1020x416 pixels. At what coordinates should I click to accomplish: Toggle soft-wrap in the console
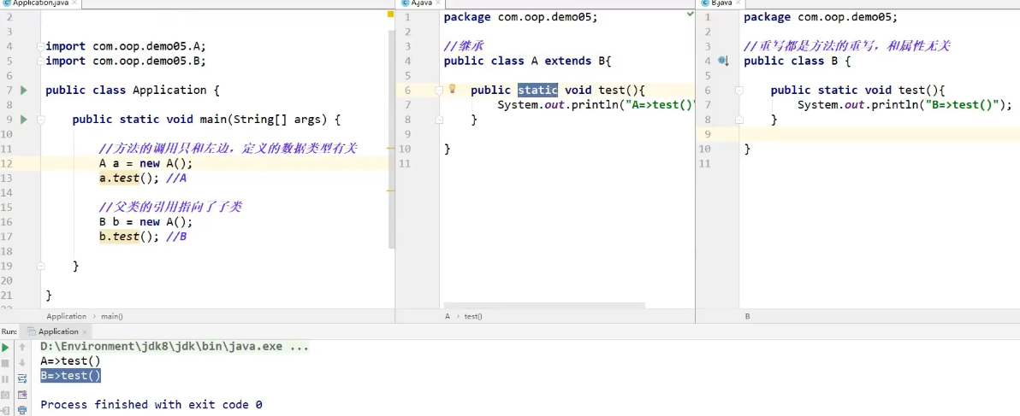pyautogui.click(x=22, y=379)
